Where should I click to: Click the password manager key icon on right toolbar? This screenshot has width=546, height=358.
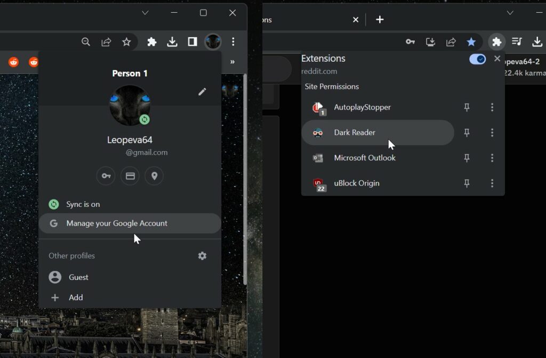click(x=411, y=41)
